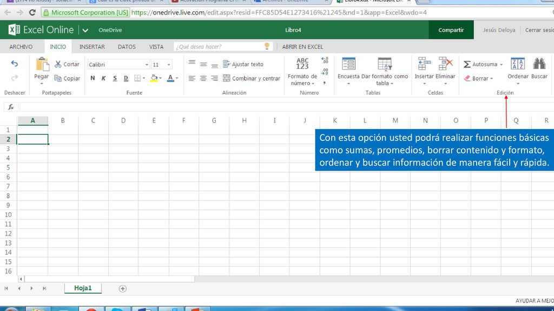Click the Autosuma sigma icon
The width and height of the screenshot is (554, 311).
pyautogui.click(x=467, y=64)
